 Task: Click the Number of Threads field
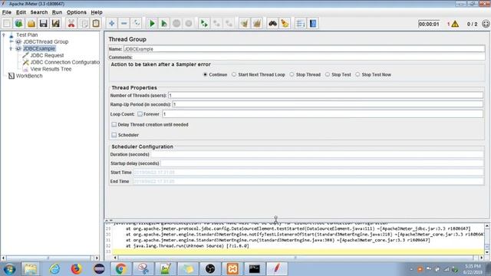coord(325,95)
